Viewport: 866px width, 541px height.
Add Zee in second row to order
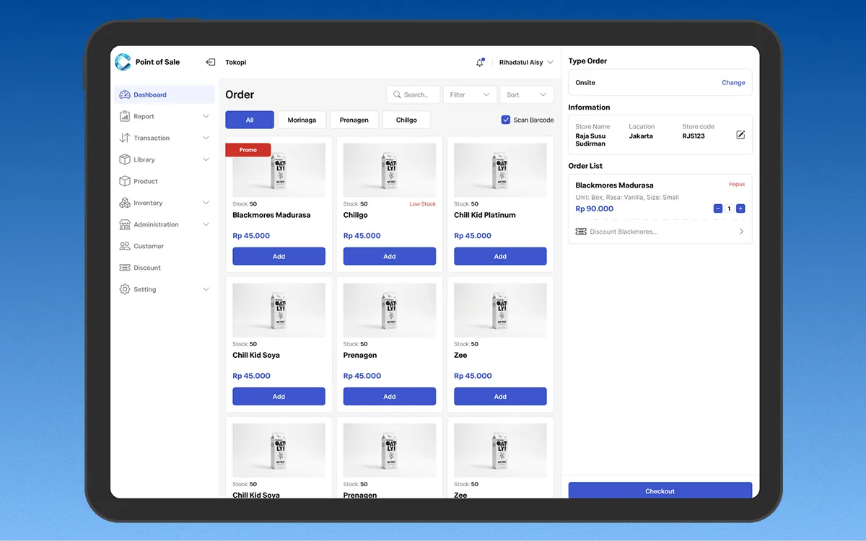point(500,396)
